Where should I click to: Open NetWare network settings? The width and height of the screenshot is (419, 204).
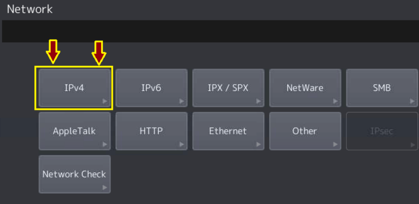[305, 88]
